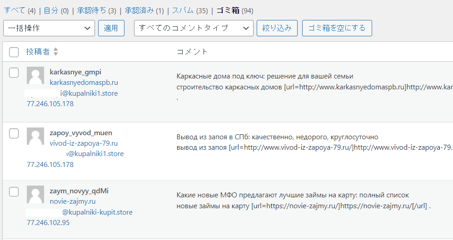Click the 適用 apply button
This screenshot has height=240, width=453.
(x=111, y=28)
